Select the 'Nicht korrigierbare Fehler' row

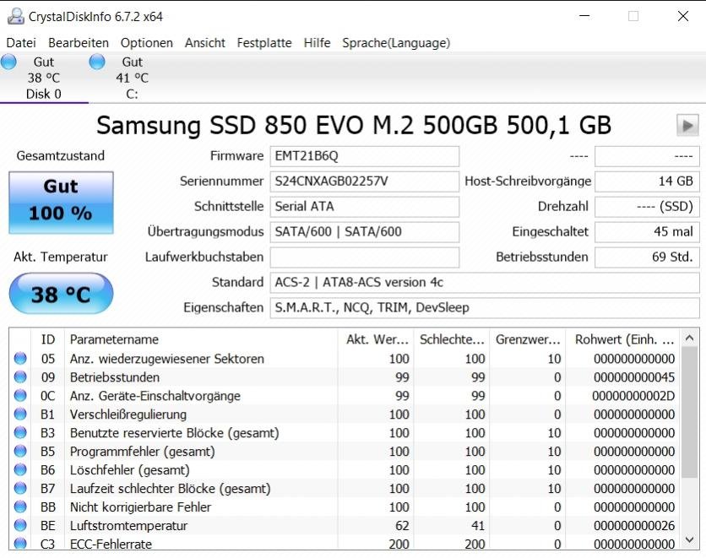coord(345,507)
